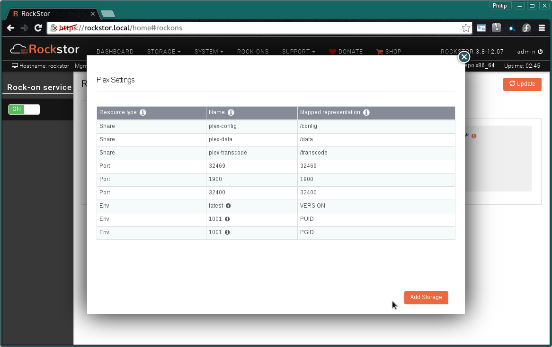Viewport: 552px width, 347px height.
Task: Click the insecure HTTPS lock warning icon
Action: coord(54,28)
